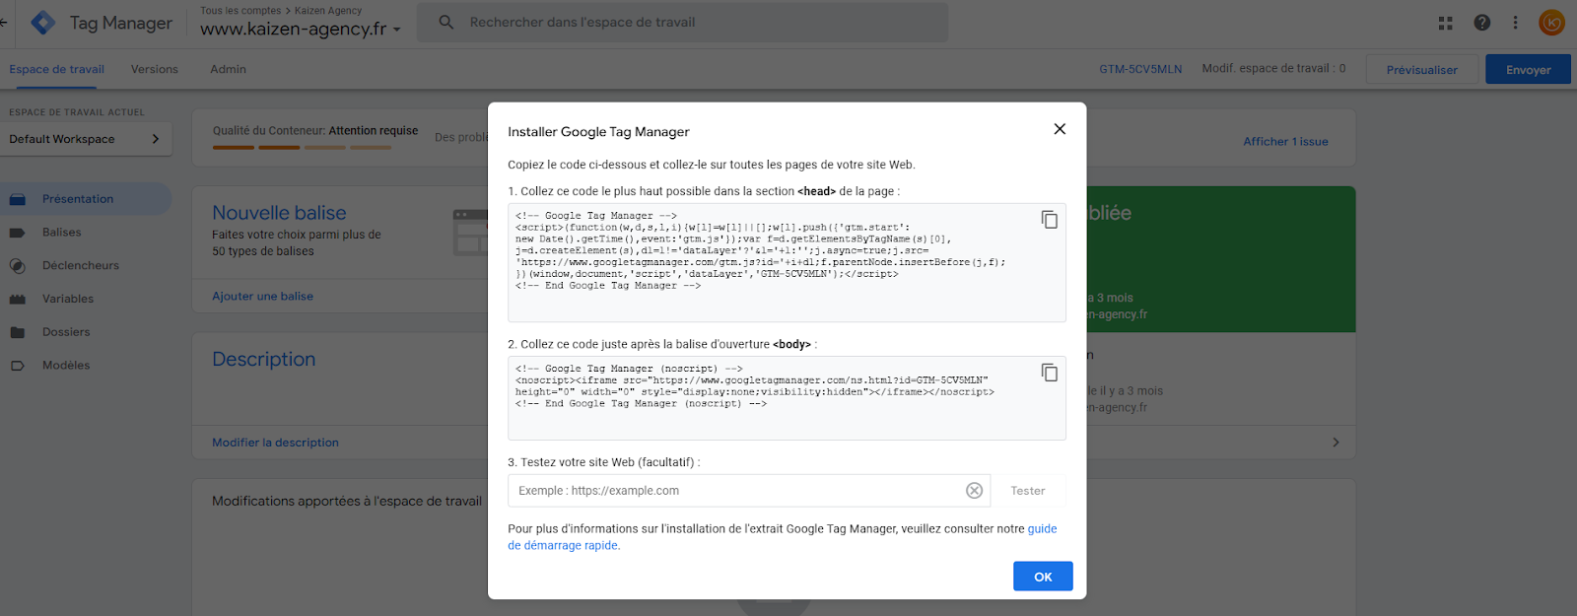The height and width of the screenshot is (616, 1577).
Task: Copy the body noscript code snippet
Action: pyautogui.click(x=1050, y=373)
